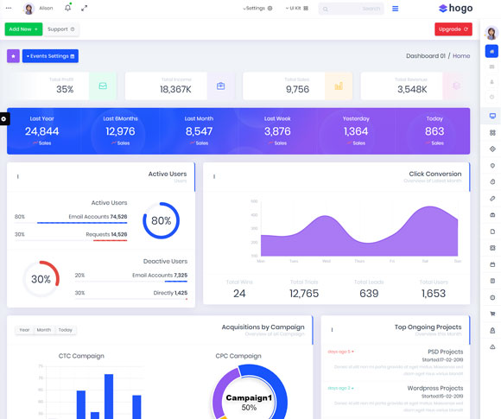Open the four-squares apps icon in the sidebar
501x419 pixels.
492,133
